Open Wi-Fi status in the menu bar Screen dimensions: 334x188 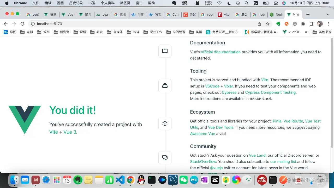coord(219,3)
